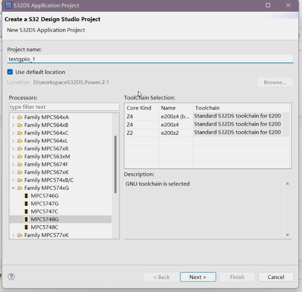Click Z2 core kind cell
This screenshot has width=302, height=292.
tap(141, 133)
